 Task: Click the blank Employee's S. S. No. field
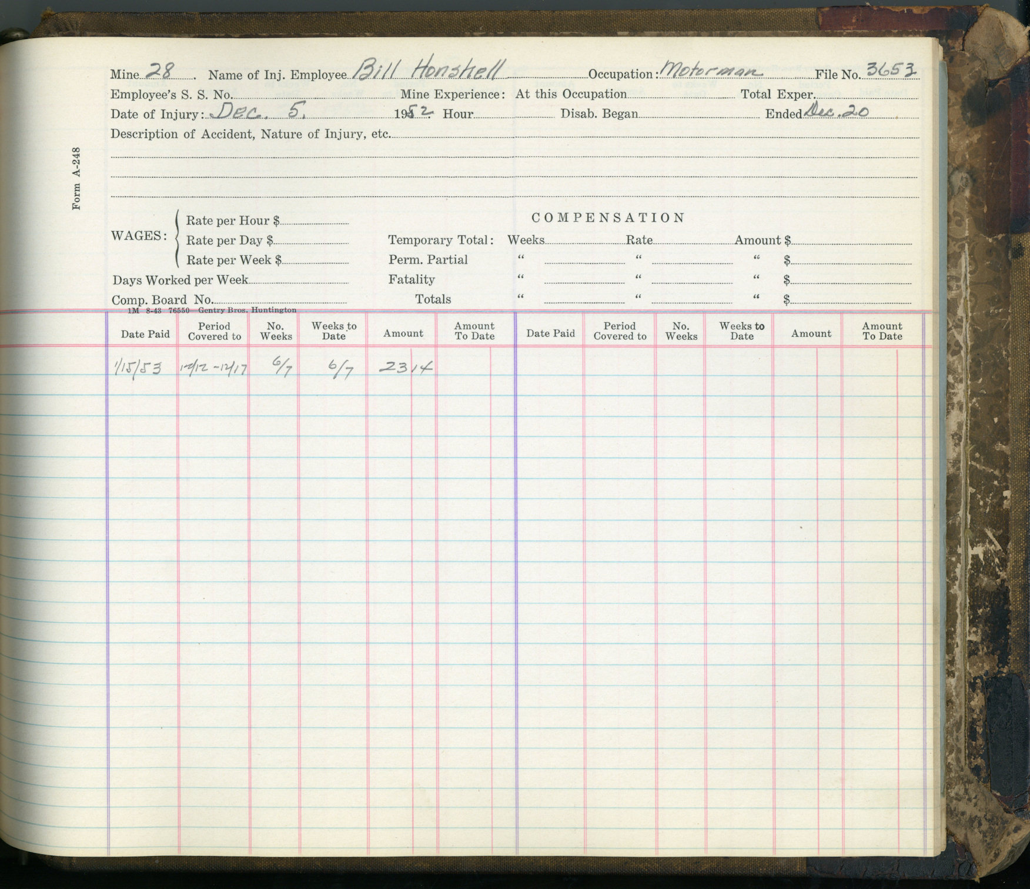[x=315, y=94]
